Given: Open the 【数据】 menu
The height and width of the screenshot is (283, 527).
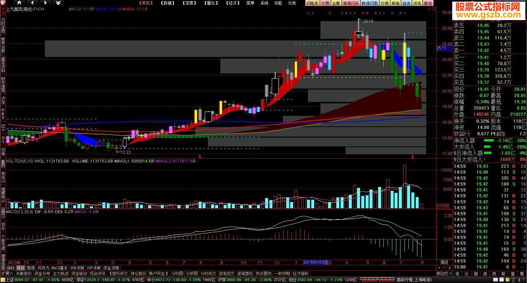Looking at the screenshot, I should pyautogui.click(x=168, y=3).
